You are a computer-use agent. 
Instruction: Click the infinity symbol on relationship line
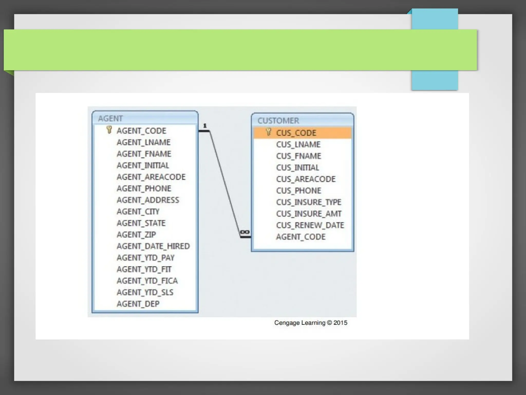pyautogui.click(x=245, y=232)
